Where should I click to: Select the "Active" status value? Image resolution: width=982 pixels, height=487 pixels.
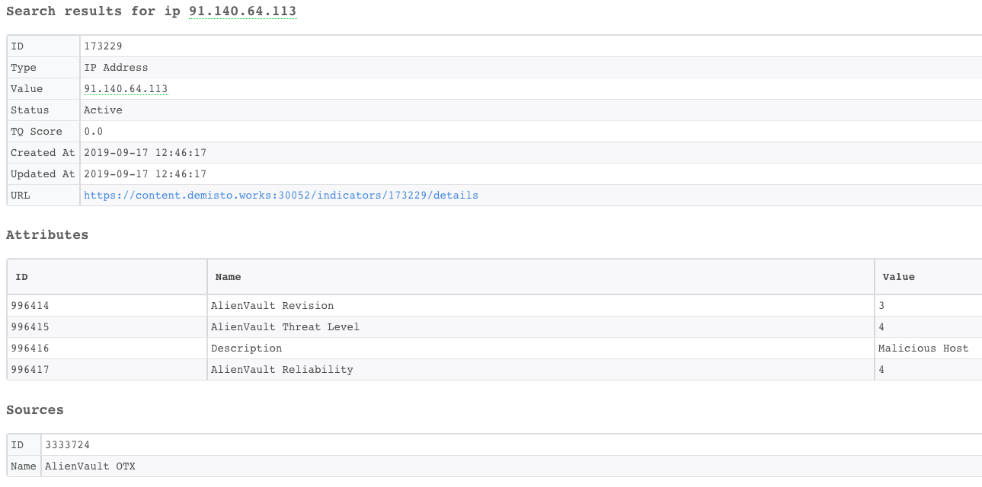[x=103, y=110]
